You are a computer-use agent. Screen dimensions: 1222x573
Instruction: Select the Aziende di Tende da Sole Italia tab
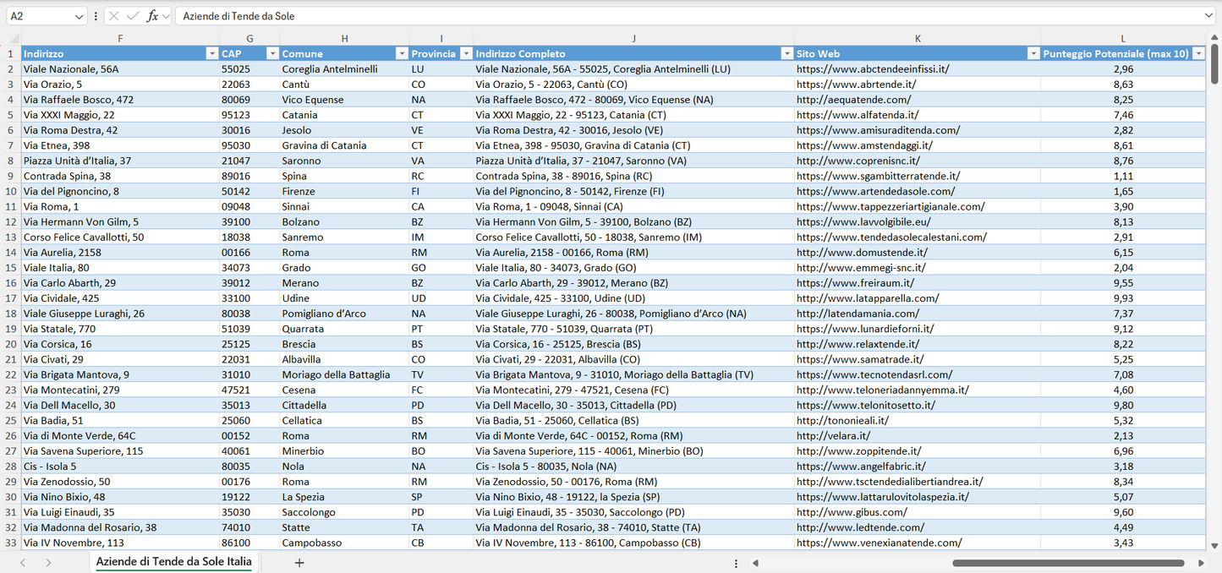[173, 562]
